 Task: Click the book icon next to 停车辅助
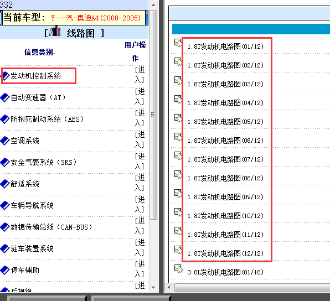click(x=5, y=270)
